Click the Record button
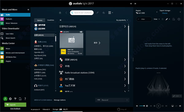 tap(110, 100)
